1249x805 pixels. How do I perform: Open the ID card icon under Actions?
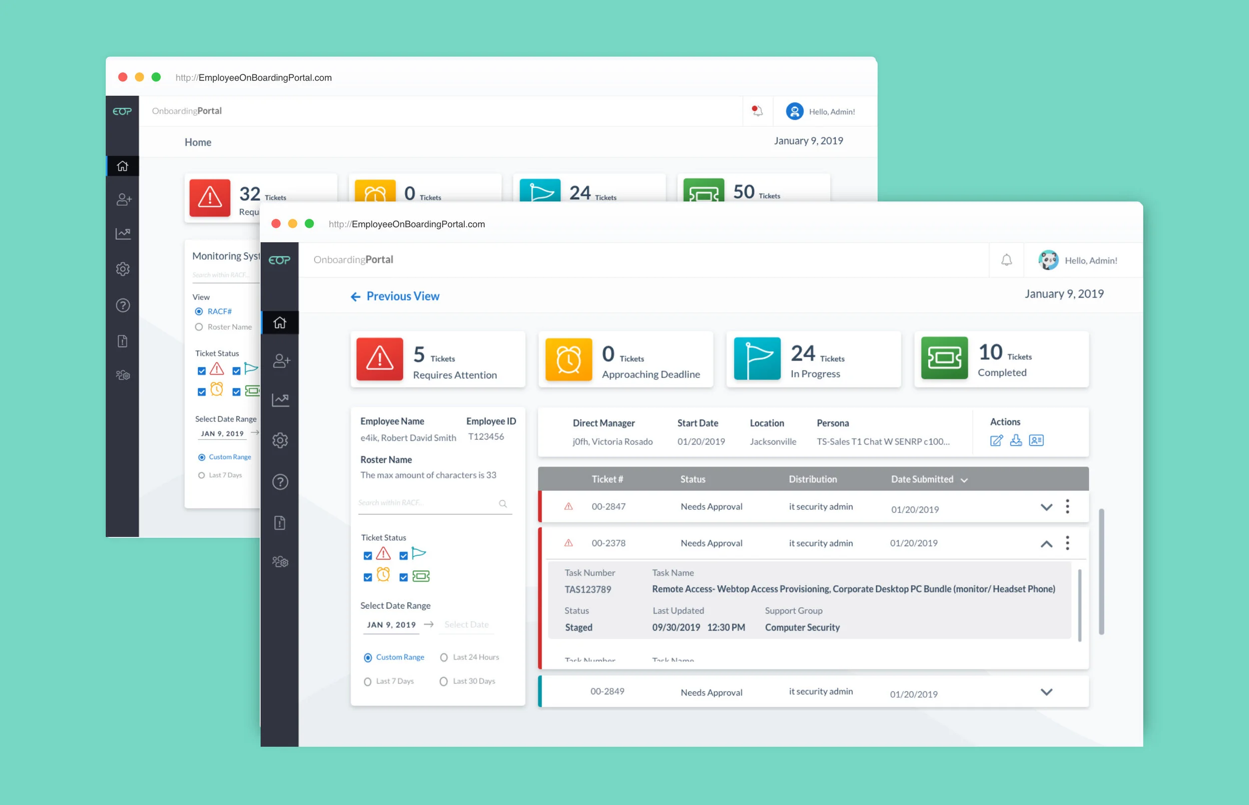(1036, 440)
